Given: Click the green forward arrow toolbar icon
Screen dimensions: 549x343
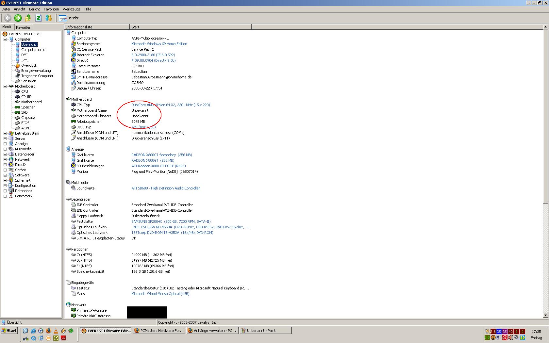Looking at the screenshot, I should [x=18, y=18].
